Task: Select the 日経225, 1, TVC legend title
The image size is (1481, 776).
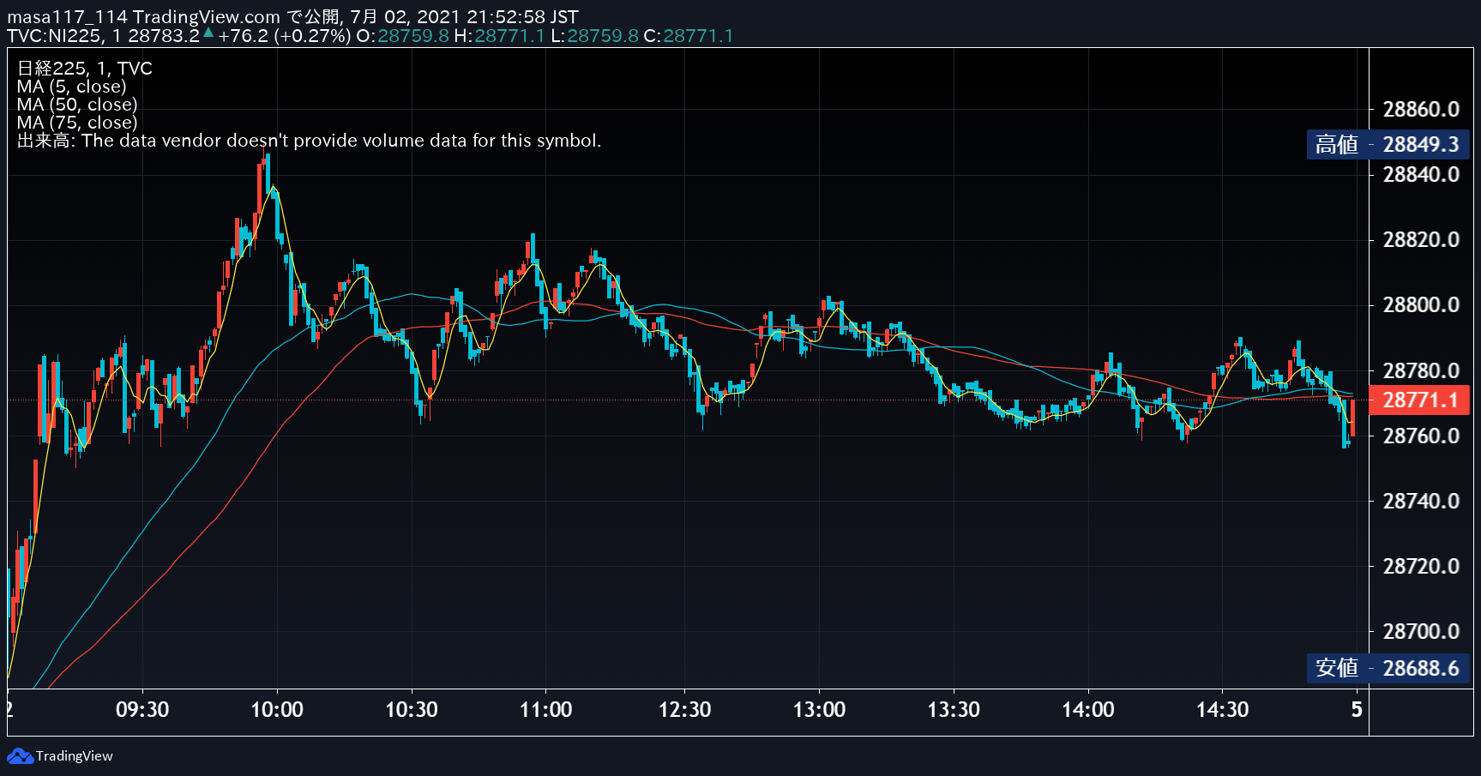Action: click(85, 69)
